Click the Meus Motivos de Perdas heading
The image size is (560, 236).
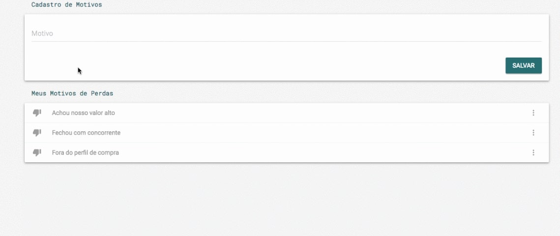click(x=72, y=93)
